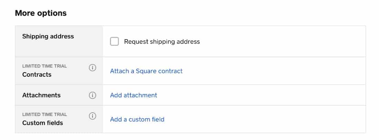379x140 pixels.
Task: Select the Custom fields row label
Action: pyautogui.click(x=42, y=123)
